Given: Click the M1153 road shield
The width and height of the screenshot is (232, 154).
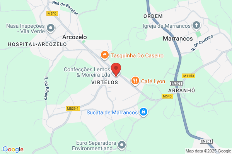Looking at the screenshot, I should (188, 76).
